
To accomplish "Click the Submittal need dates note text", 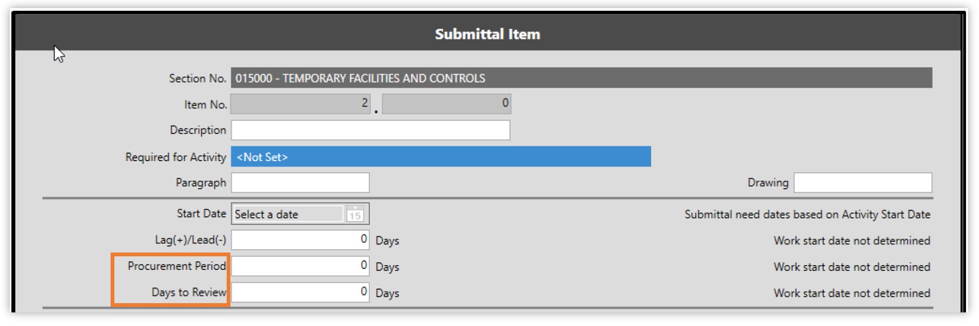I will [806, 214].
